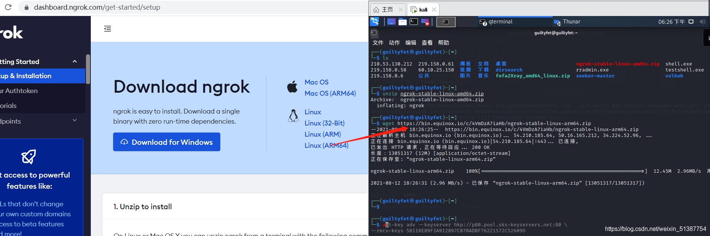Click the 06:26 下午 clock
Screen dimensions: 710x236
click(x=671, y=22)
